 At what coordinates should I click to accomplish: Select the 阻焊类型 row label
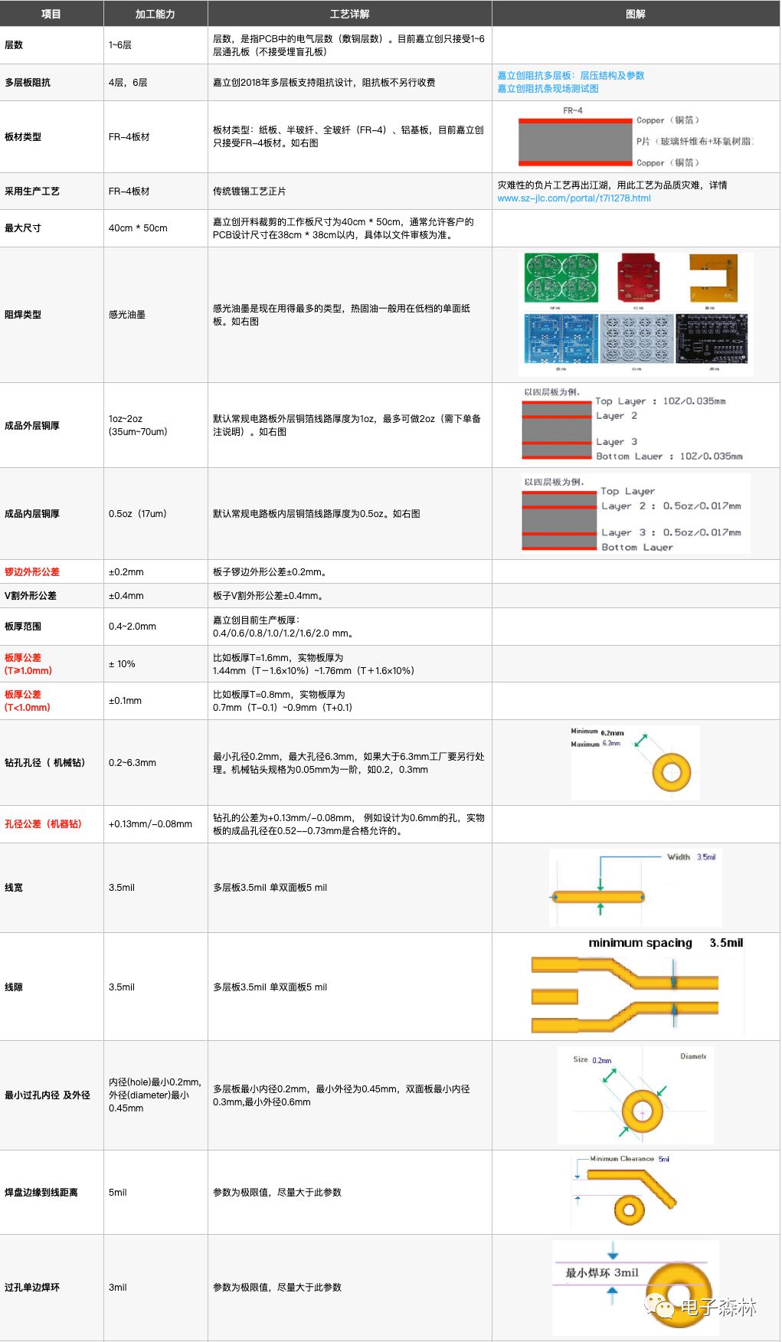click(23, 315)
